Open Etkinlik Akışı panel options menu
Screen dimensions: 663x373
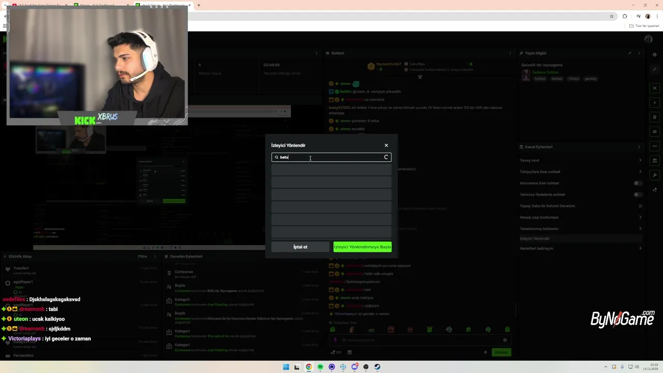(155, 256)
